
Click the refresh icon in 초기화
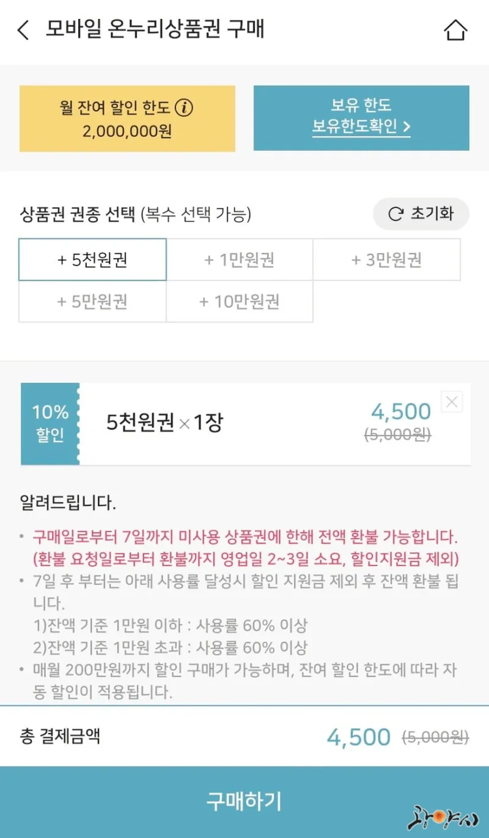[396, 214]
